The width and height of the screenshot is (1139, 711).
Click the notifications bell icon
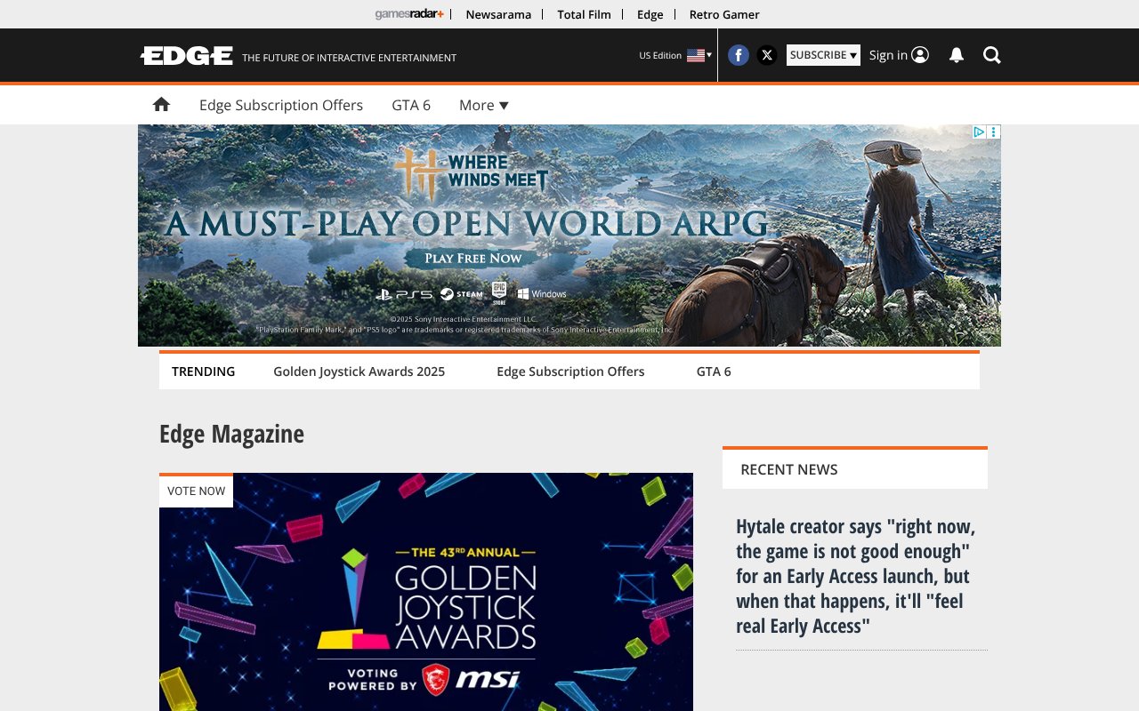pos(956,55)
